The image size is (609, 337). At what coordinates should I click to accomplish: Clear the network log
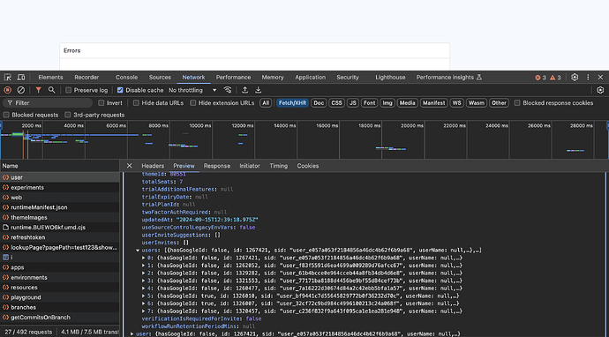point(21,90)
